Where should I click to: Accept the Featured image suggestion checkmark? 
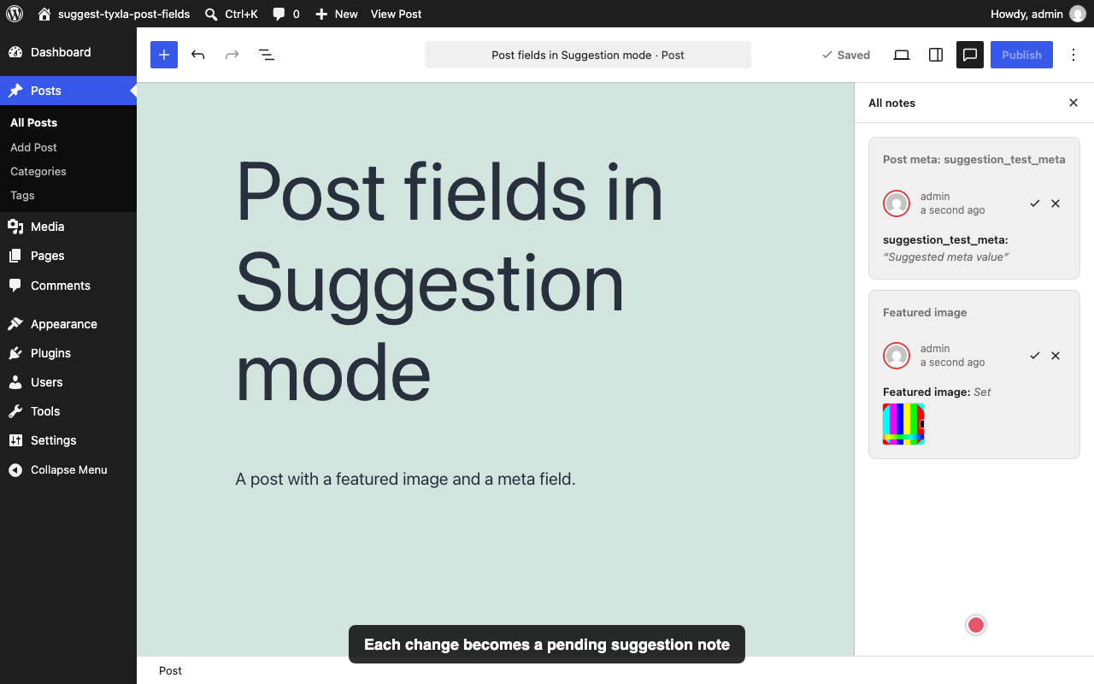1035,356
